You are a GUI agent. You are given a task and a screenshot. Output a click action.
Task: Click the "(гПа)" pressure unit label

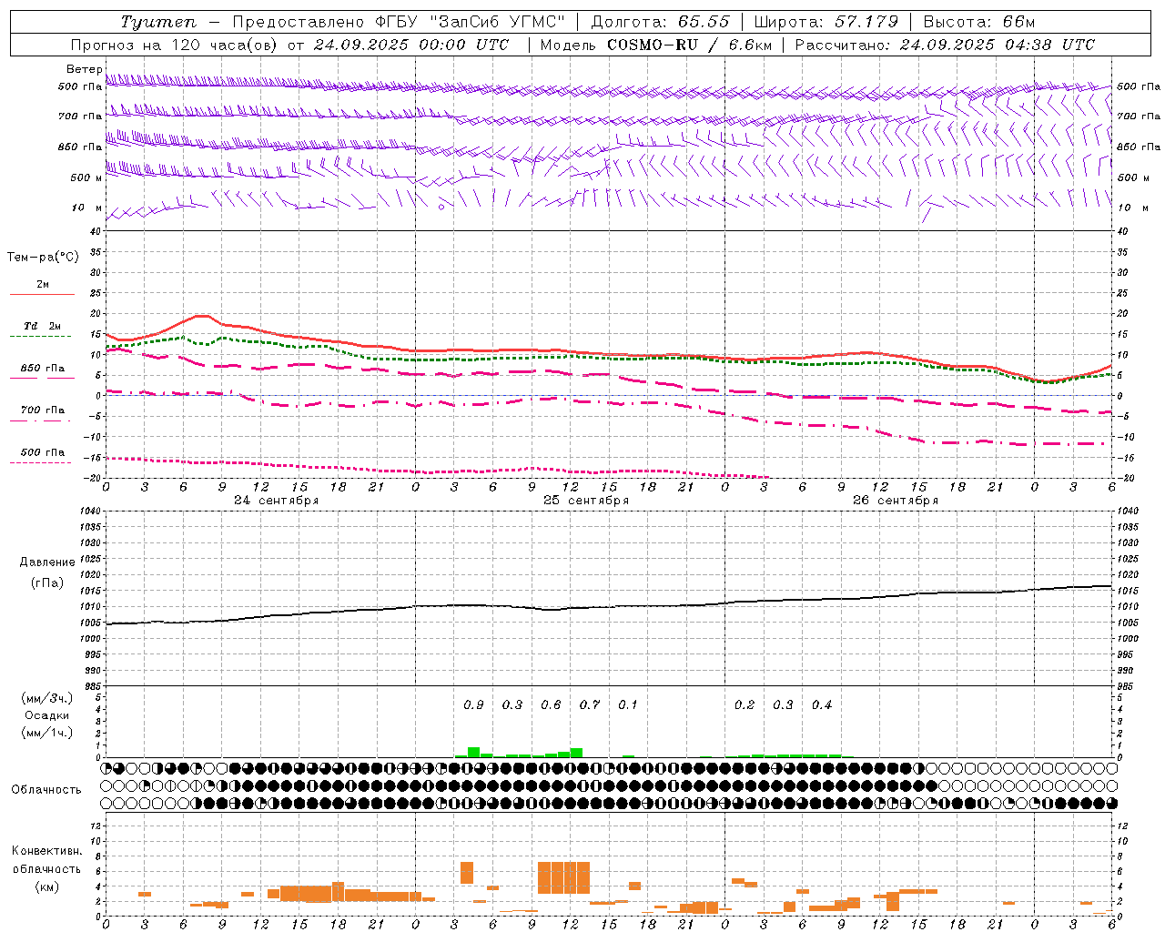47,582
